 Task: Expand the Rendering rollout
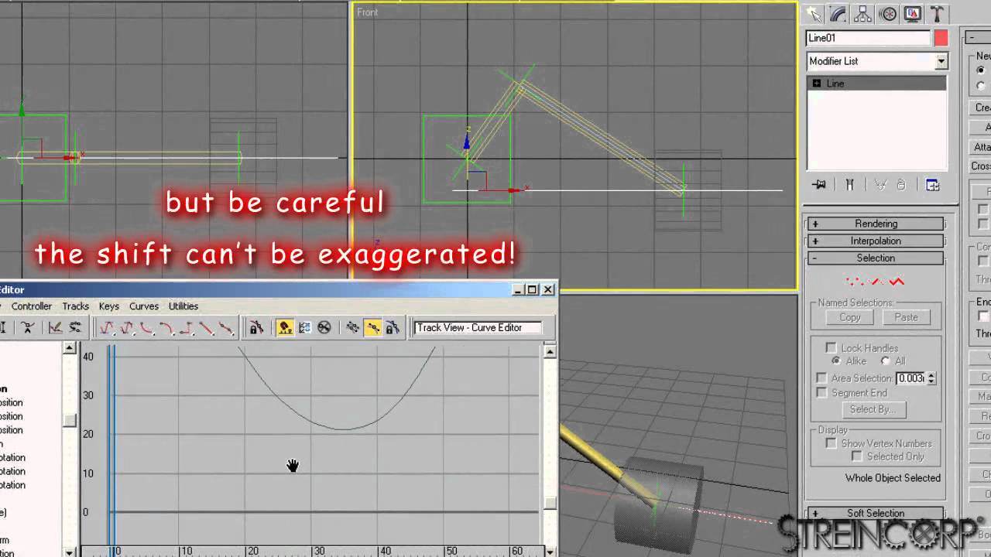[x=876, y=224]
